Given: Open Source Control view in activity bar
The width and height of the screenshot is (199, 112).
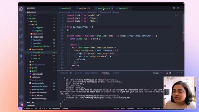Looking at the screenshot, I should [x=21, y=22].
